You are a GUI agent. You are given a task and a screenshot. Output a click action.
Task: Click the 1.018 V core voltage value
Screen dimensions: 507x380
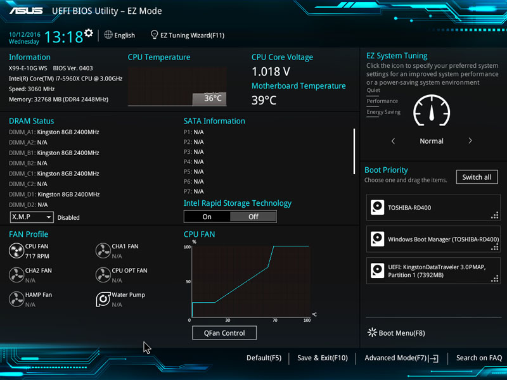pos(271,72)
